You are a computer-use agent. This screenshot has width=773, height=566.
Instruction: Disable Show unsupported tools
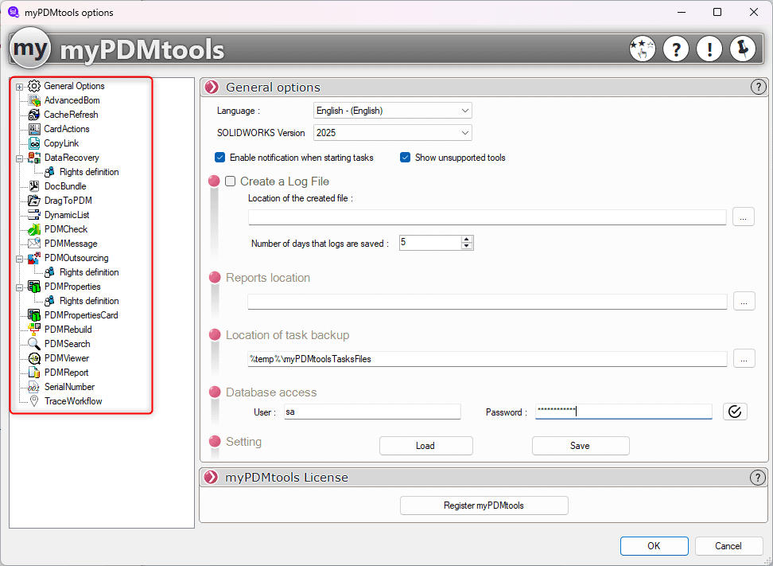click(x=406, y=158)
